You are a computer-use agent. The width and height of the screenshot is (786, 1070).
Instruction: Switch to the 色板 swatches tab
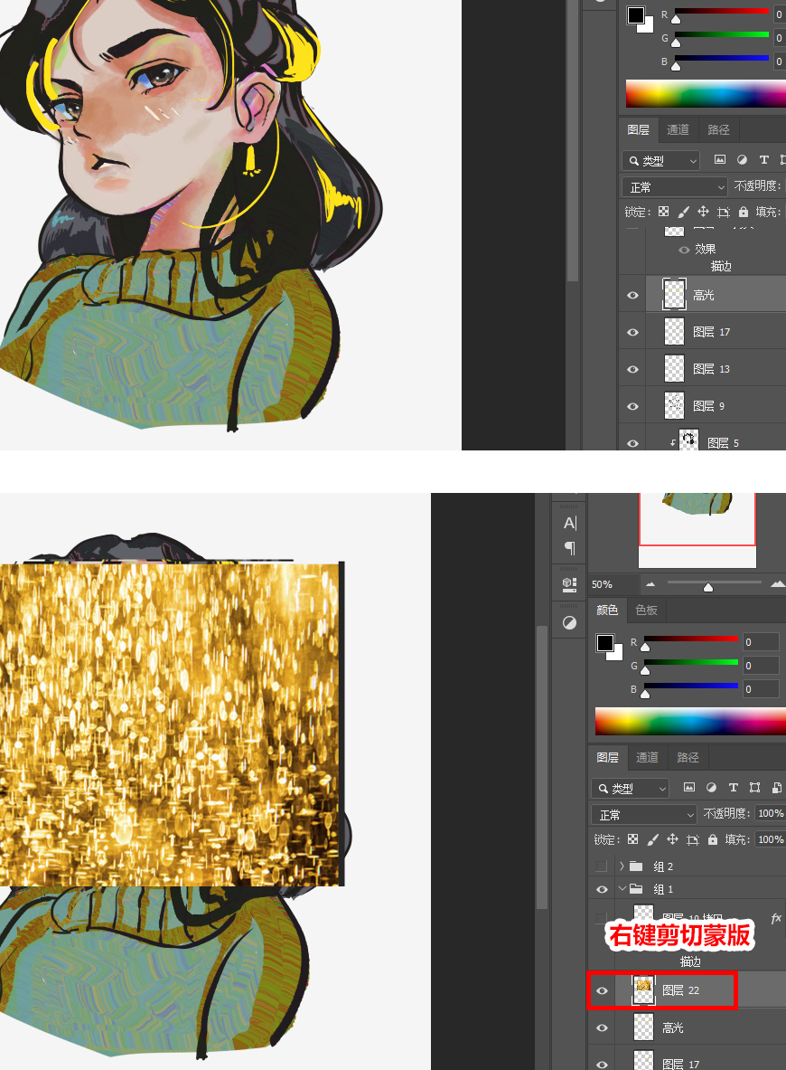pos(647,611)
